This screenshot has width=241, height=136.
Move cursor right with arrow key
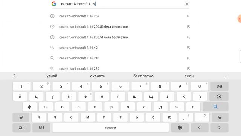coord(219,128)
